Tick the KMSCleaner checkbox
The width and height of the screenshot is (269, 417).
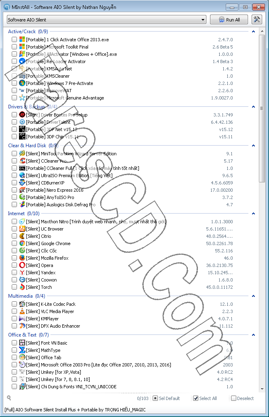coord(15,76)
